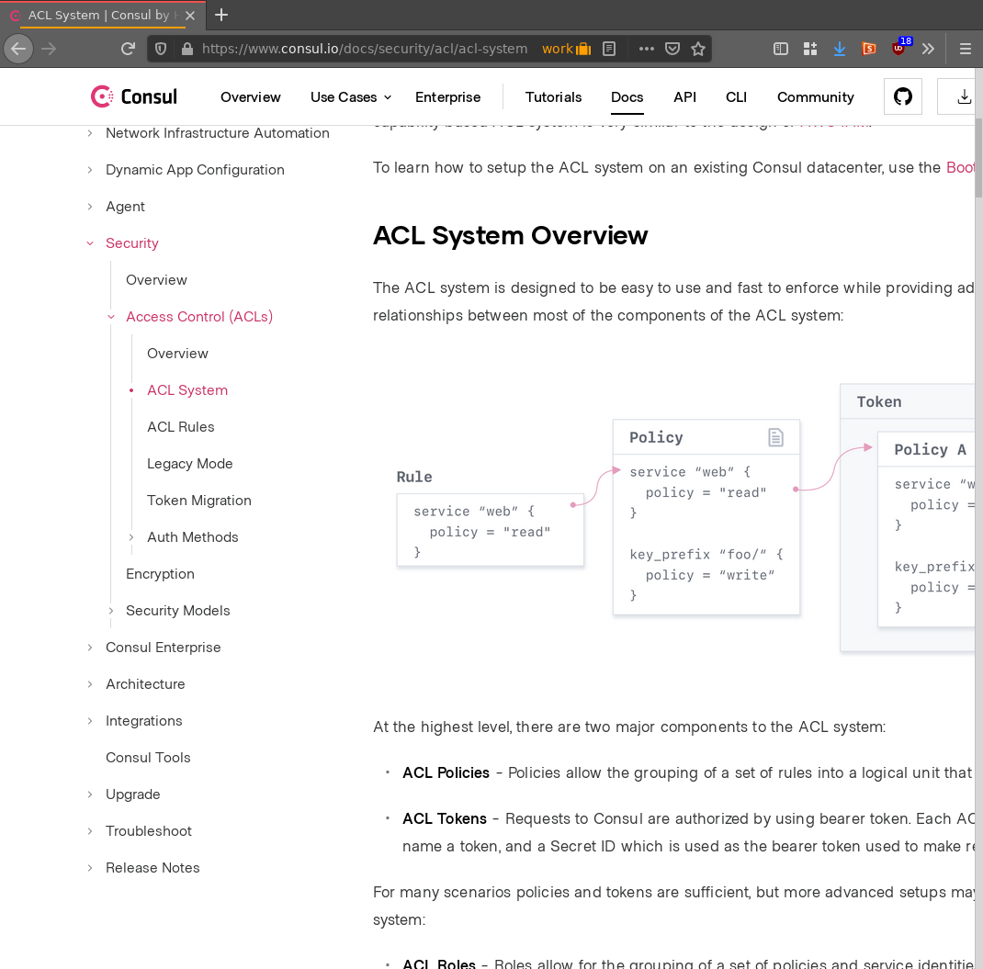The width and height of the screenshot is (983, 969).
Task: Reload the page with the refresh icon
Action: pos(128,49)
